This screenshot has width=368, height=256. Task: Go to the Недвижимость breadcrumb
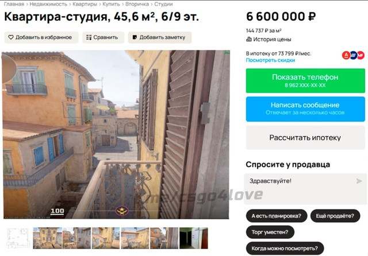click(x=48, y=4)
